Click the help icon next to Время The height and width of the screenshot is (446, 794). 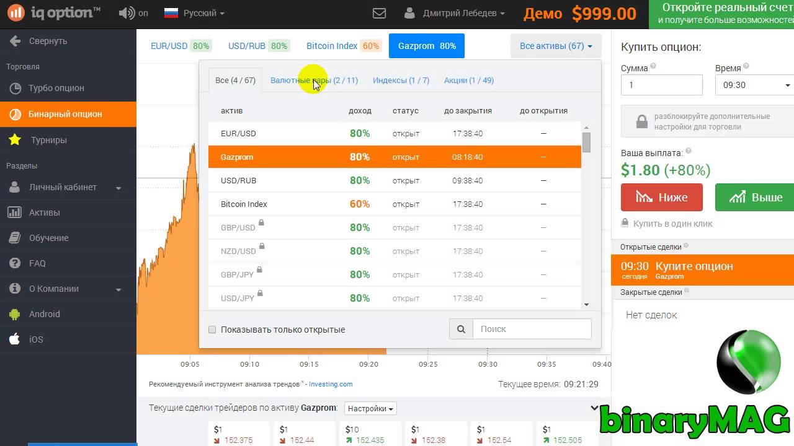pyautogui.click(x=746, y=66)
